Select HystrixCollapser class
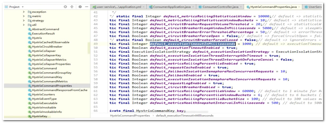This screenshot has width=326, height=123. click(x=42, y=51)
